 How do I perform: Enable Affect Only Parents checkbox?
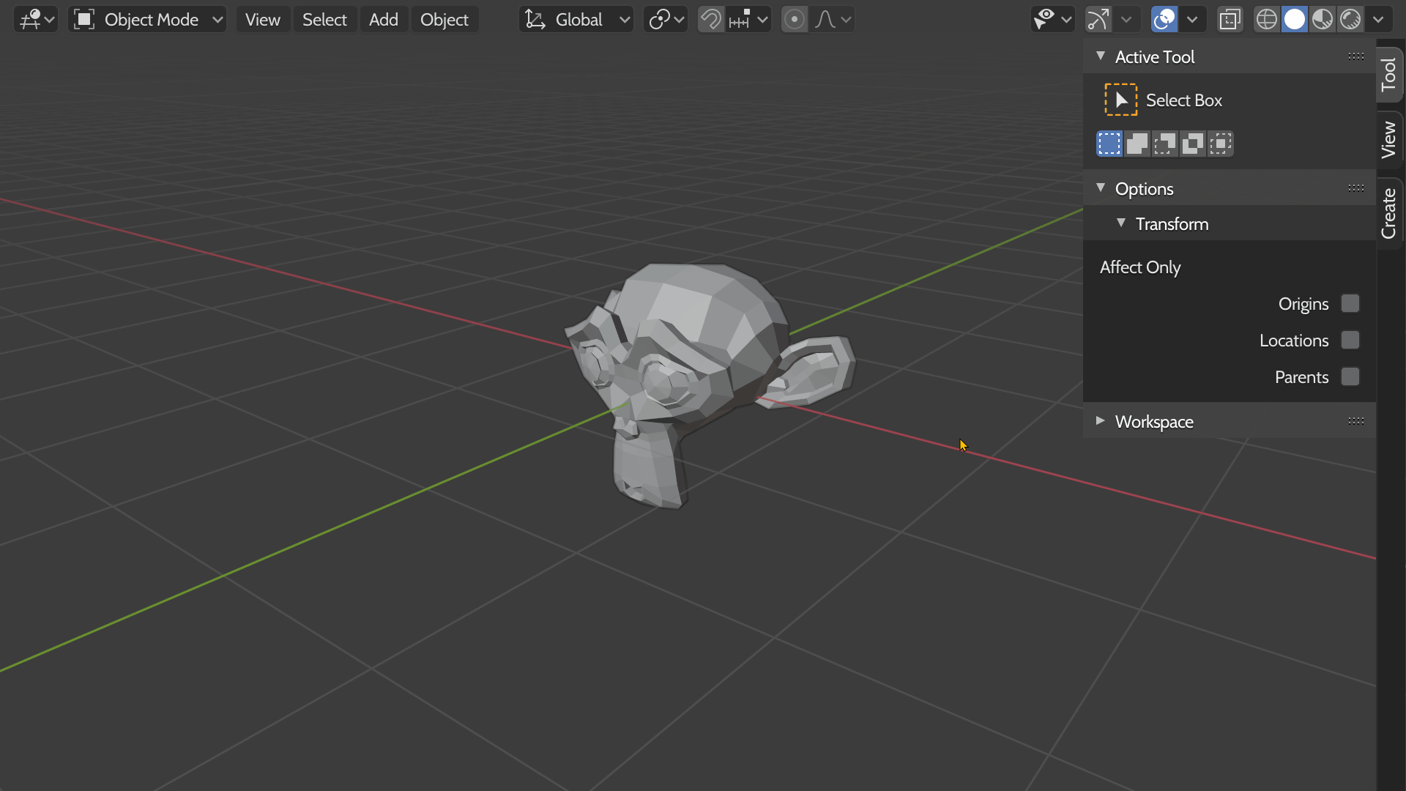click(1350, 377)
